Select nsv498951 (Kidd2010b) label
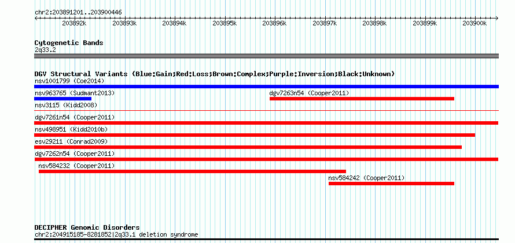 [x=71, y=129]
